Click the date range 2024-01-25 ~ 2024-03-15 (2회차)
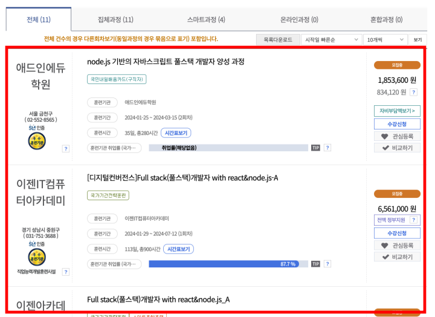This screenshot has width=435, height=317. pyautogui.click(x=158, y=118)
